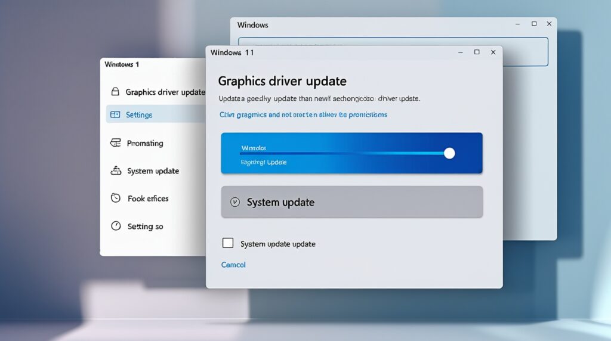The image size is (611, 341).
Task: Close the Windows 11 dialog
Action: (x=493, y=52)
